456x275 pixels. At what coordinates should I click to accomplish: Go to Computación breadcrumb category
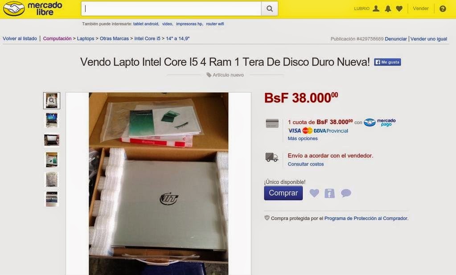[58, 38]
